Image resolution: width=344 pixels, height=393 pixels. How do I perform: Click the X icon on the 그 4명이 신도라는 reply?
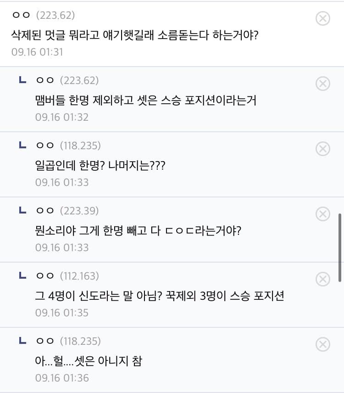pos(323,279)
